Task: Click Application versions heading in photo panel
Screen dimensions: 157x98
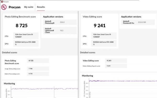Action: click(x=53, y=17)
